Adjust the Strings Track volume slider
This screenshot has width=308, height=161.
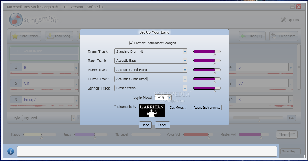pyautogui.click(x=207, y=88)
